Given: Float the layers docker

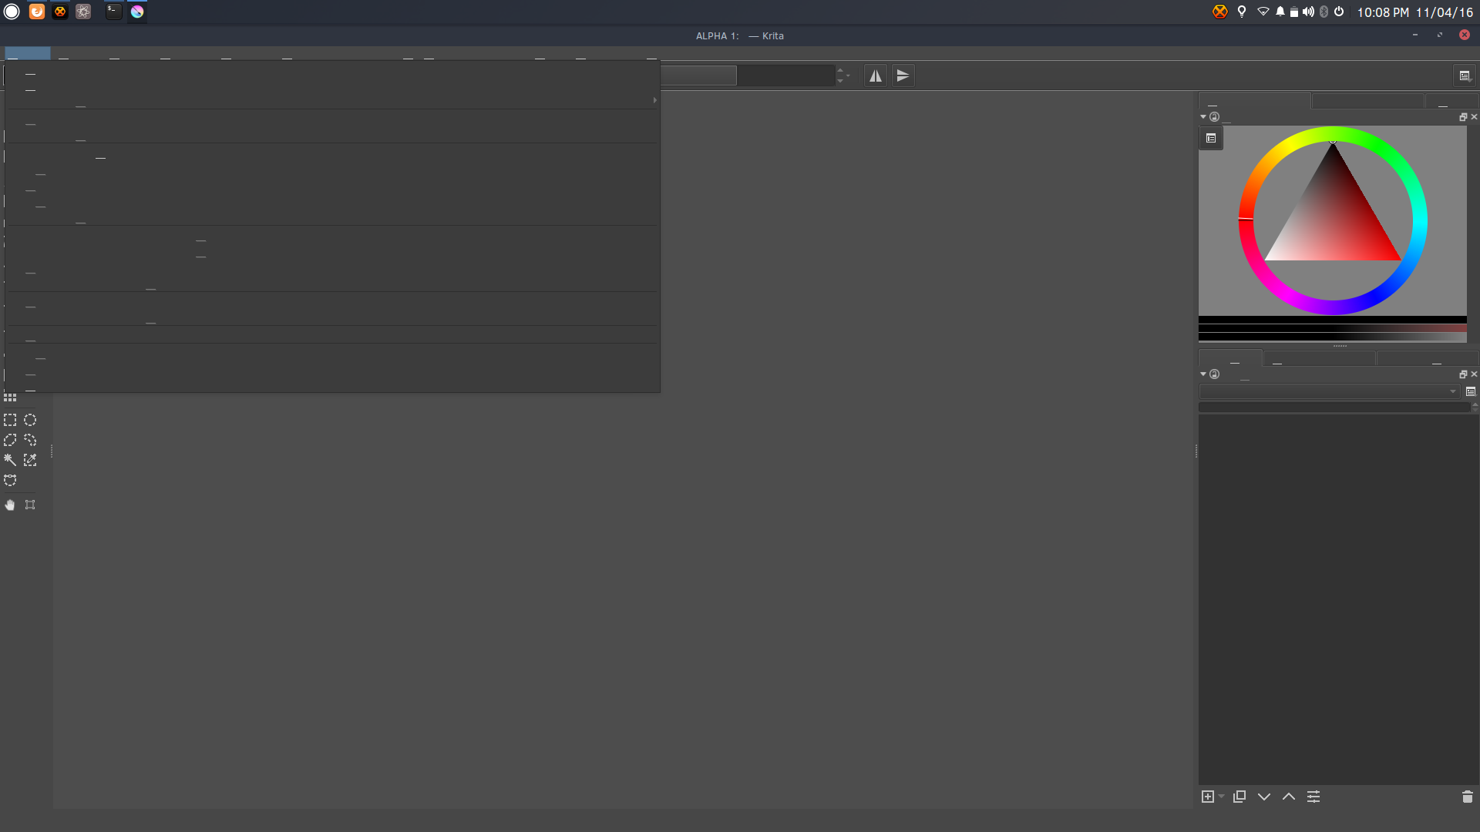Looking at the screenshot, I should (x=1463, y=374).
